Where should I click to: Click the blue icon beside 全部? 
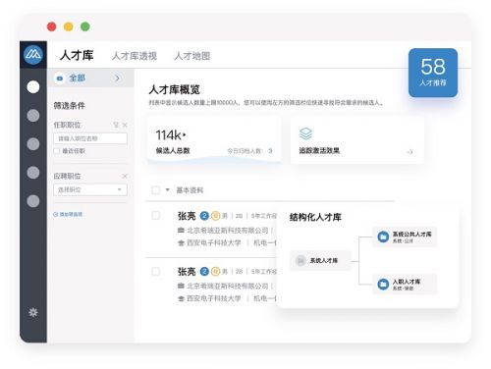60,79
